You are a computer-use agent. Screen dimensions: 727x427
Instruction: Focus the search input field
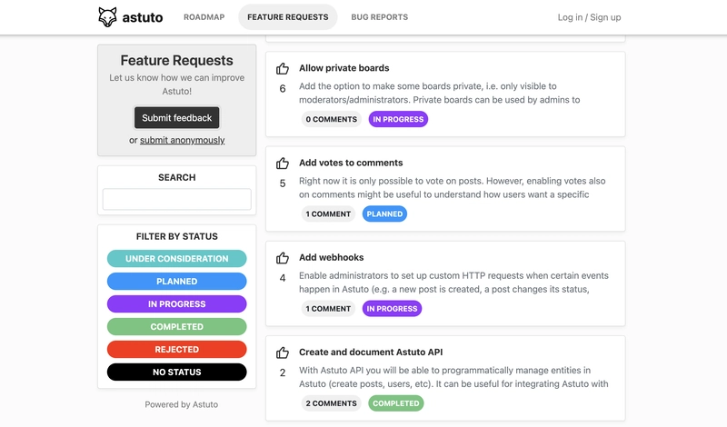coord(176,199)
